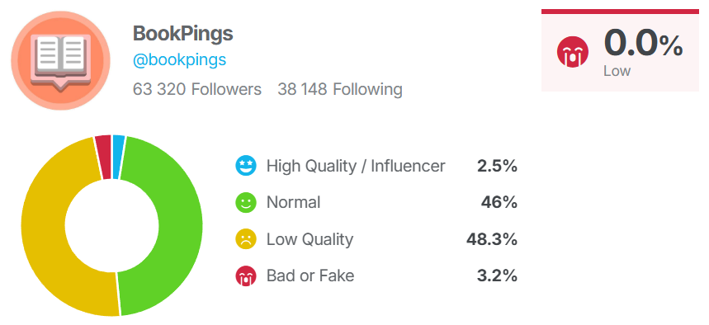The width and height of the screenshot is (709, 325).
Task: Click the 46% Normal percentage value
Action: [499, 202]
